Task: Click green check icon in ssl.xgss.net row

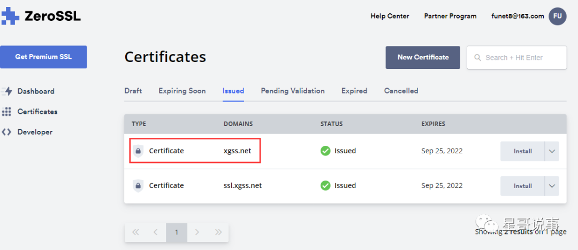Action: 325,185
